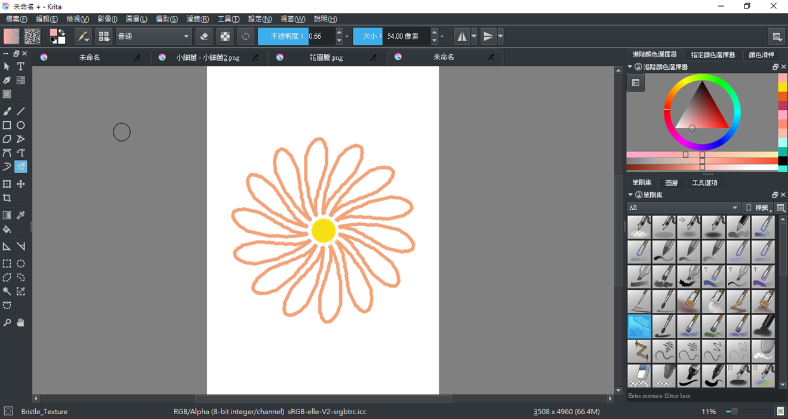
Task: Collapse the 進階顏色選擇器 docker panel
Action: (630, 67)
